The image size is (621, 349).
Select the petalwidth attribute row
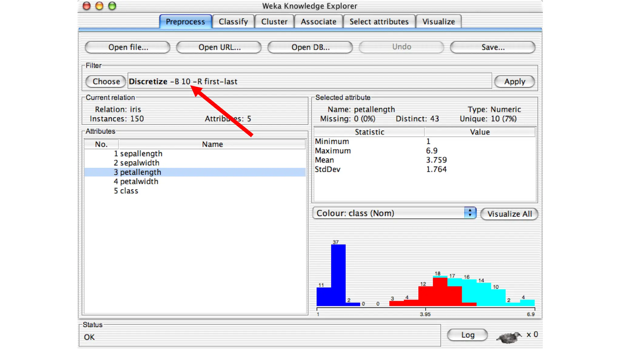pyautogui.click(x=139, y=181)
